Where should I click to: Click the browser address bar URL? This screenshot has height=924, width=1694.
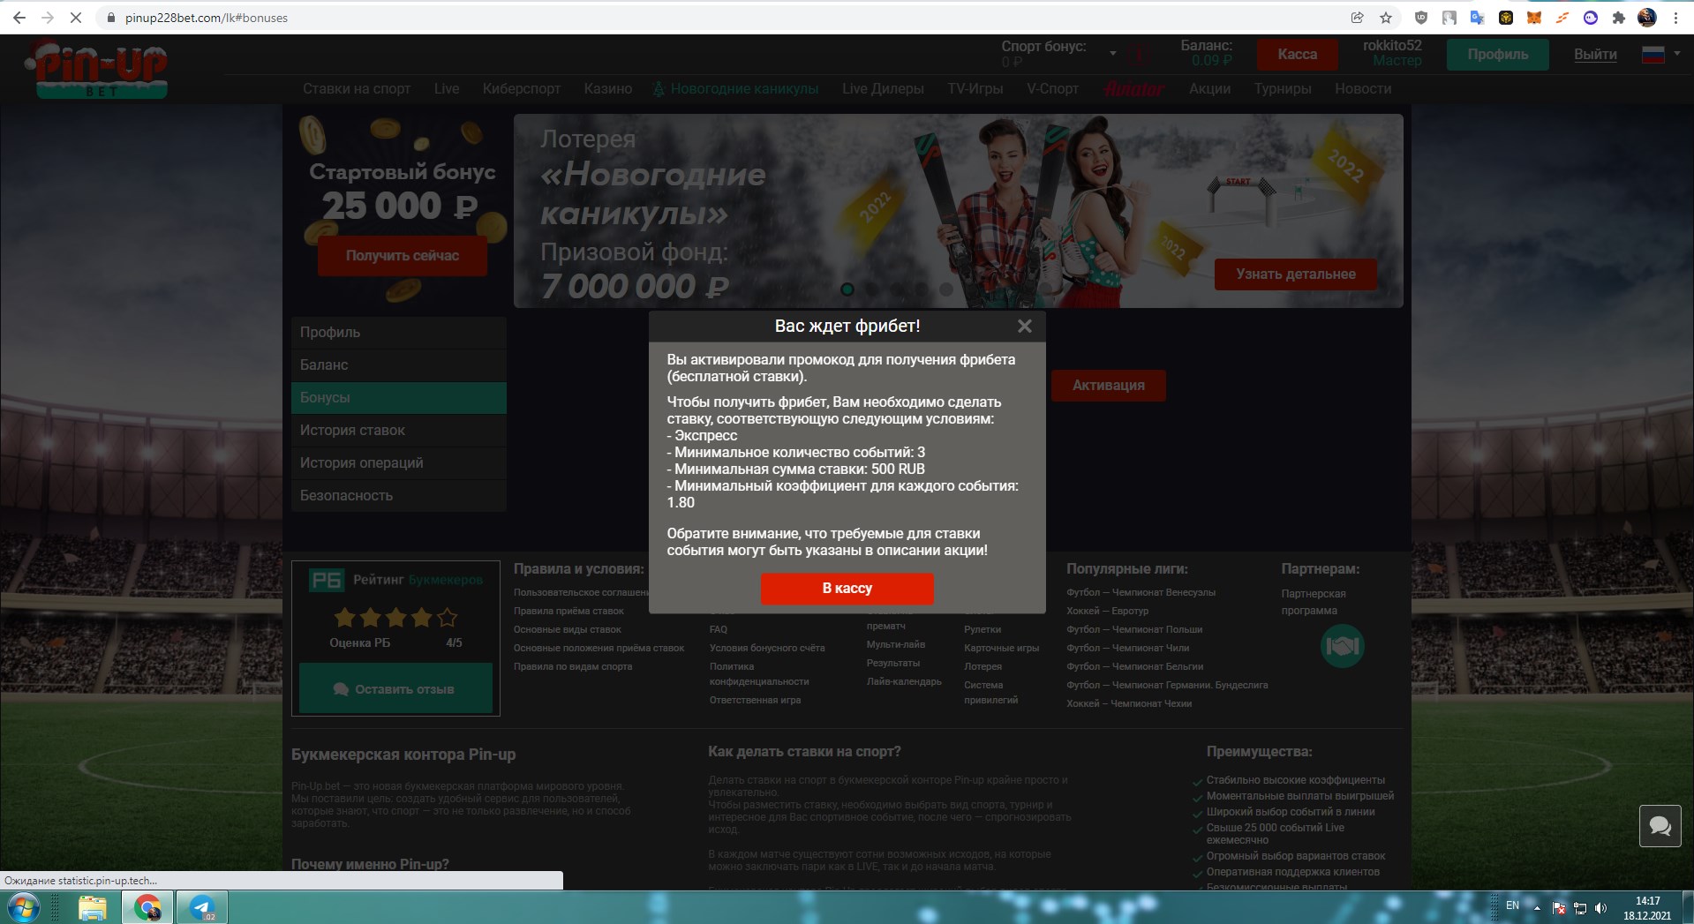(x=207, y=18)
